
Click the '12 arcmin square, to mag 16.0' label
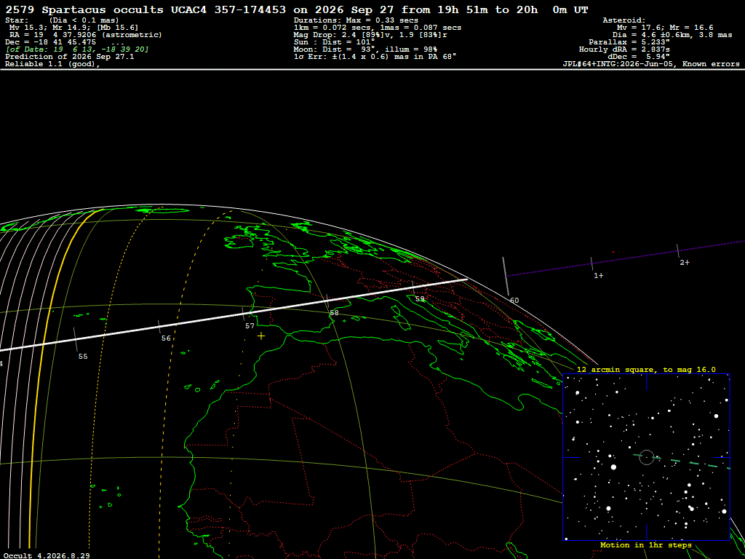coord(646,369)
